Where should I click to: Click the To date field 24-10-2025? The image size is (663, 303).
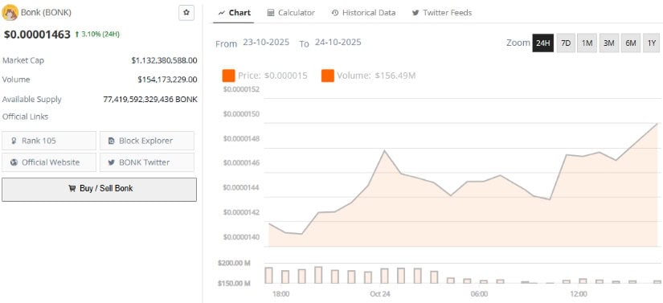tap(338, 43)
